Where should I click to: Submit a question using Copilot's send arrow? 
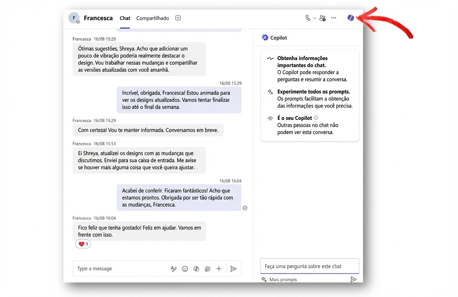point(354,279)
